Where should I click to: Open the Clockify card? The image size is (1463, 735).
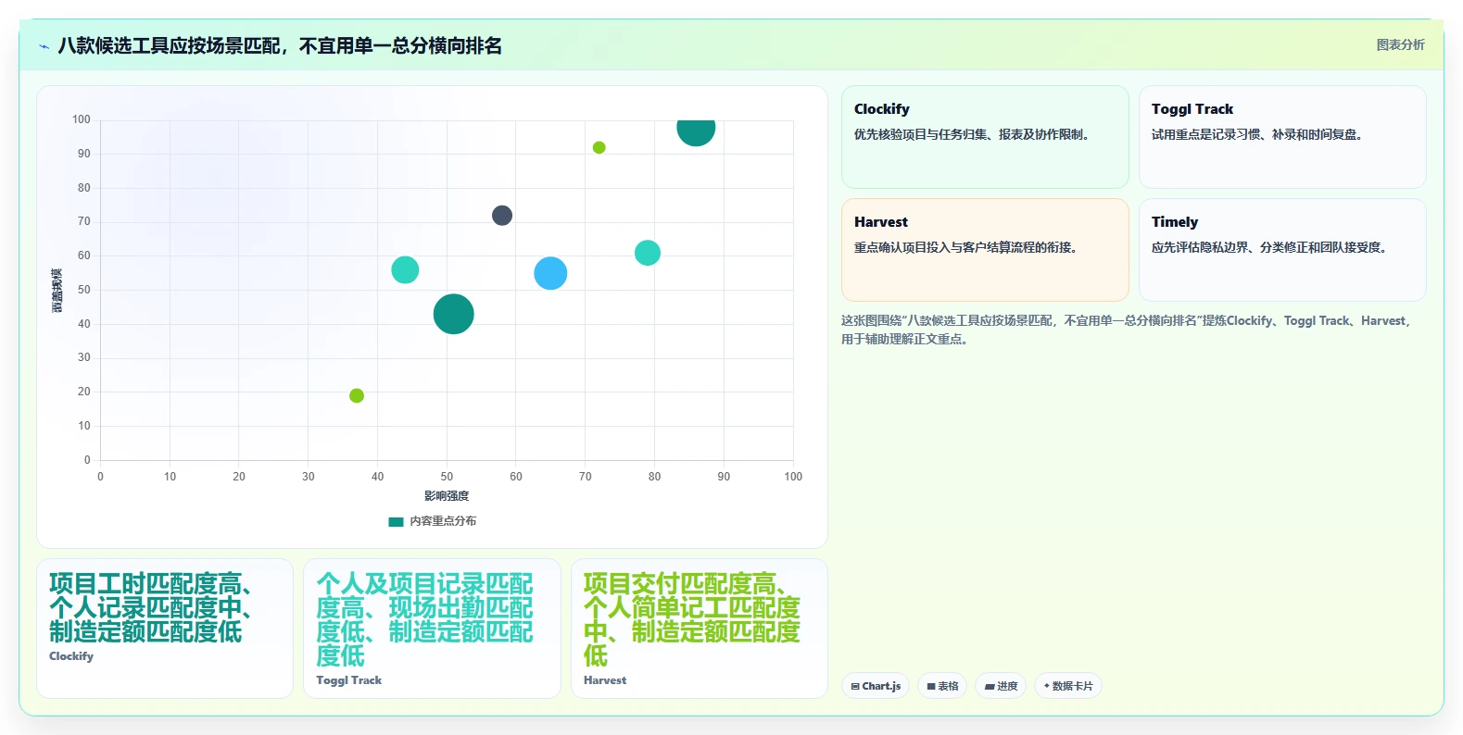point(985,137)
